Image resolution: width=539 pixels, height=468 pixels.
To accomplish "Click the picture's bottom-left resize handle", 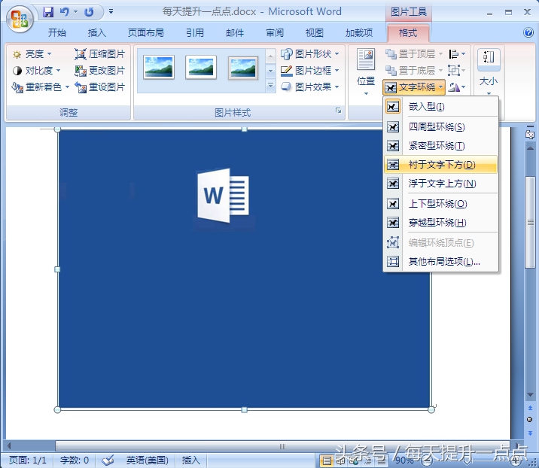I will [57, 409].
